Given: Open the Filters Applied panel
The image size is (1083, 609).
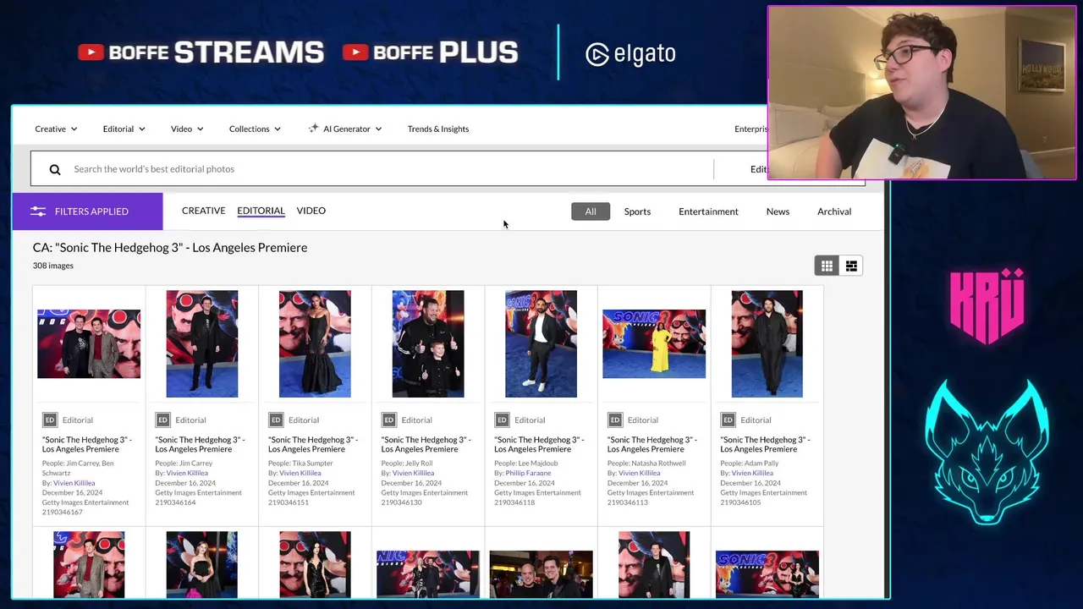Looking at the screenshot, I should point(87,211).
